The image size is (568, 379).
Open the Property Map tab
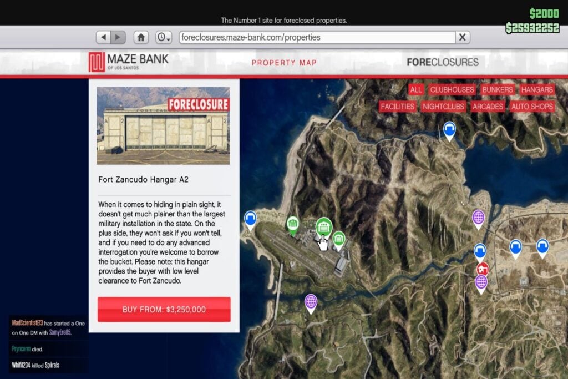pos(284,63)
